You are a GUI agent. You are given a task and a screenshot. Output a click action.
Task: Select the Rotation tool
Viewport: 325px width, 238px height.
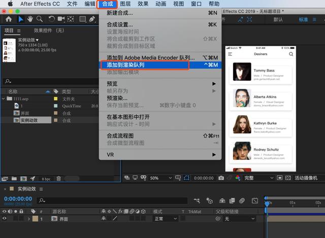pos(52,19)
